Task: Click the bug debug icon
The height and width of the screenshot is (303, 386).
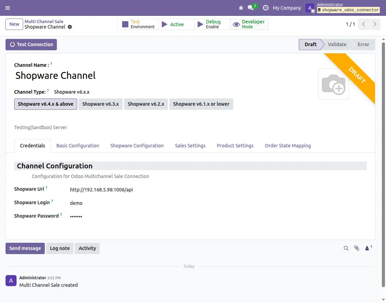Action: 241,8
